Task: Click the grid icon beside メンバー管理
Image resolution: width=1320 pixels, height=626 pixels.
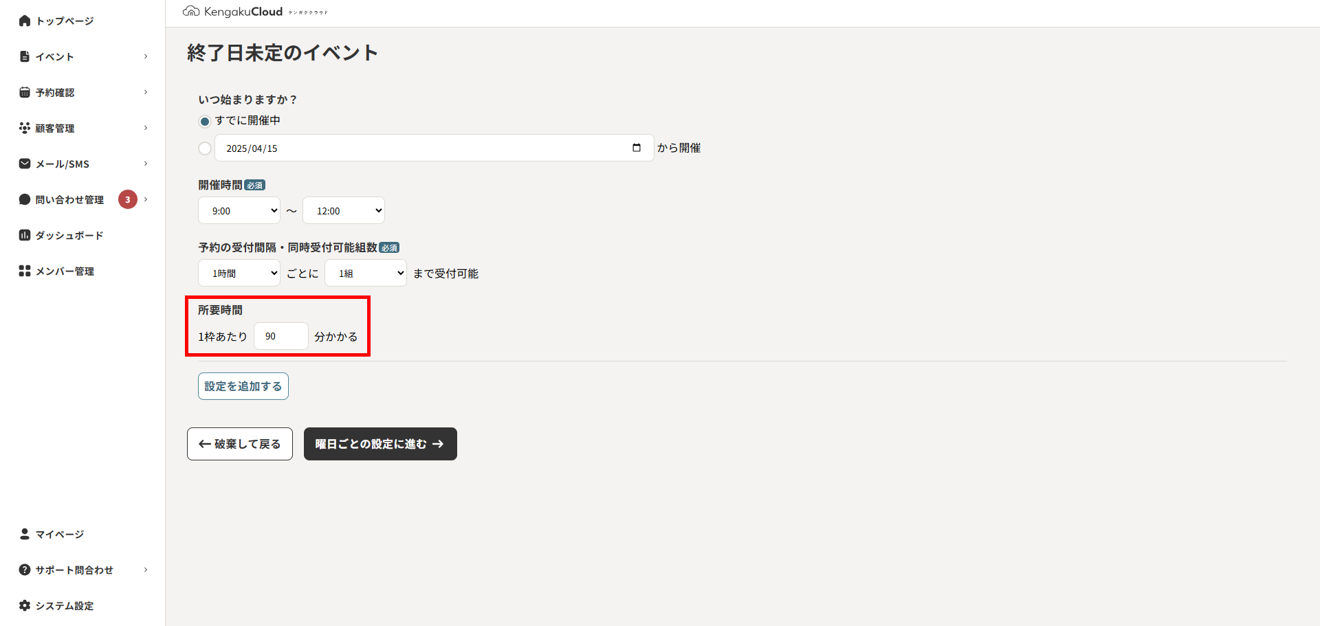Action: tap(25, 271)
